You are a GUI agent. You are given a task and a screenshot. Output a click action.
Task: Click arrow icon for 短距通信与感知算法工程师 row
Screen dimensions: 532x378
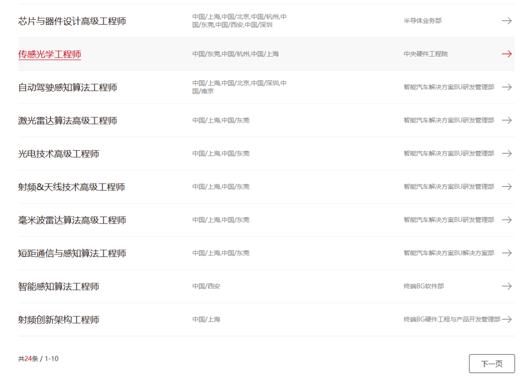pos(507,253)
